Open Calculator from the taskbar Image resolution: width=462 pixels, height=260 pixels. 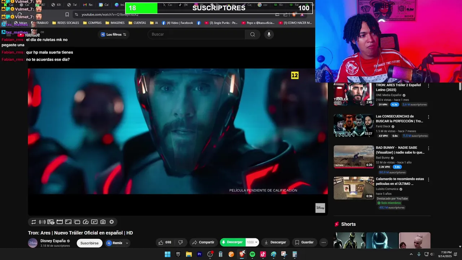tap(295, 254)
